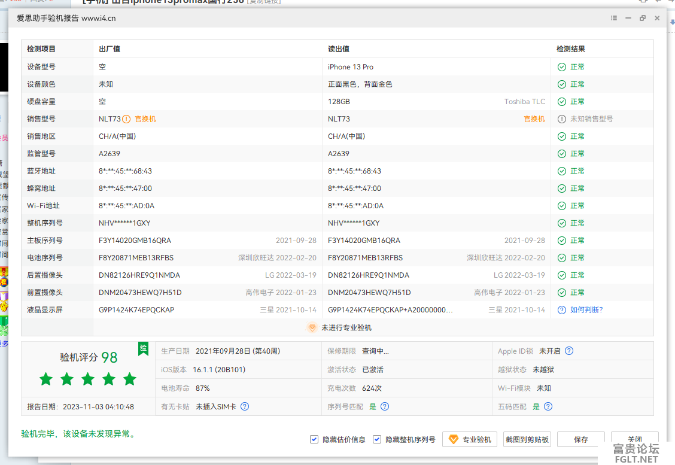Click the Toshiba TLC label
The width and height of the screenshot is (675, 465).
[525, 102]
